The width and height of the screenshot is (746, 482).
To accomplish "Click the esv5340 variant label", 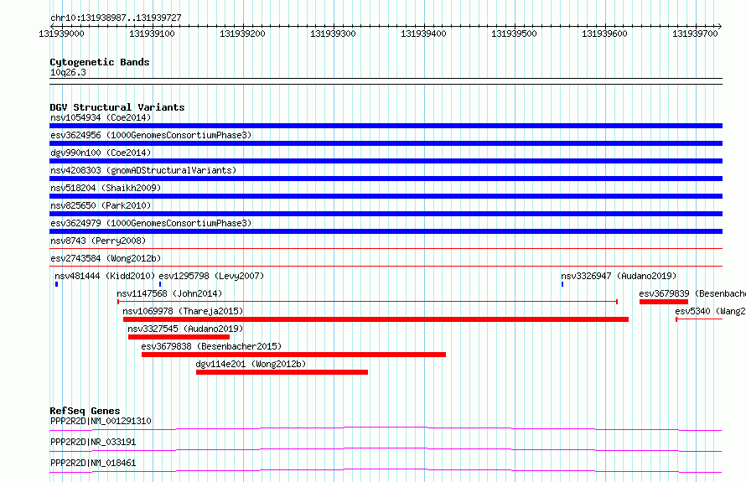I will pyautogui.click(x=710, y=311).
